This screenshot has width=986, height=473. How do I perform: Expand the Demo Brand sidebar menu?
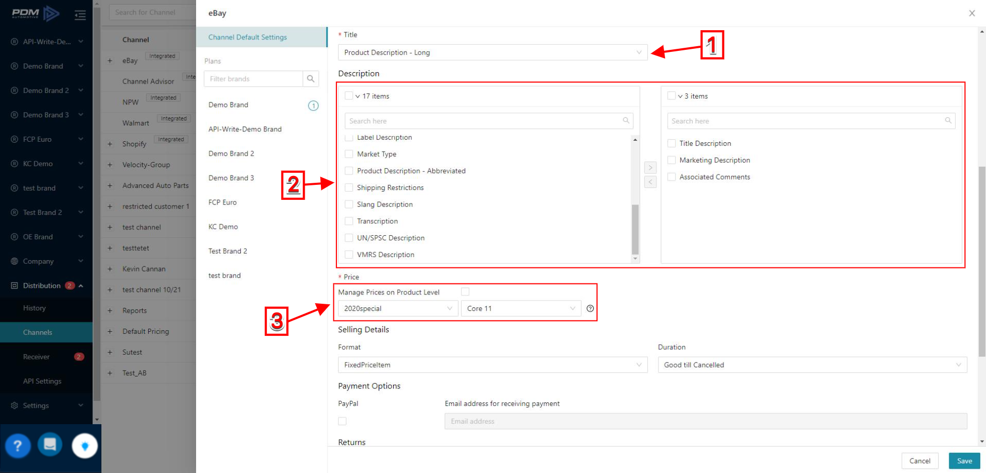47,66
